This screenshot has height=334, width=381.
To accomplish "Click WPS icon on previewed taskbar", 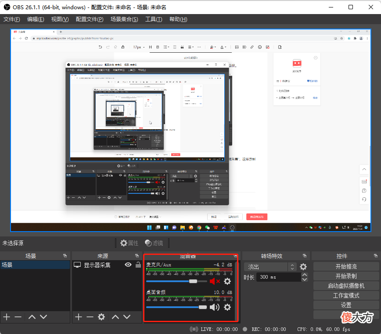I will tap(216, 228).
